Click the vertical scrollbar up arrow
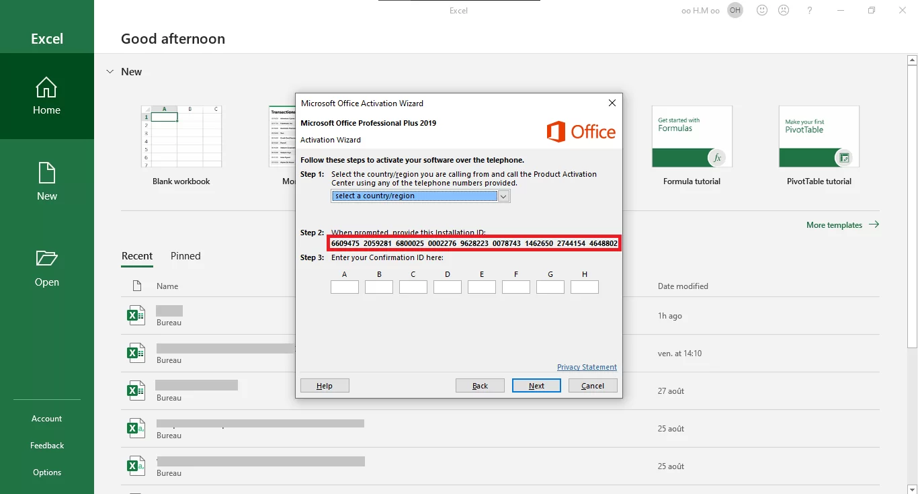 (912, 60)
